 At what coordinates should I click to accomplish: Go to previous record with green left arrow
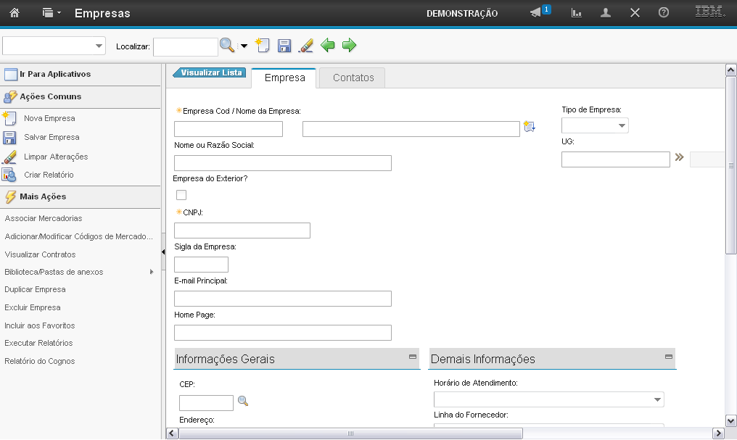tap(328, 46)
